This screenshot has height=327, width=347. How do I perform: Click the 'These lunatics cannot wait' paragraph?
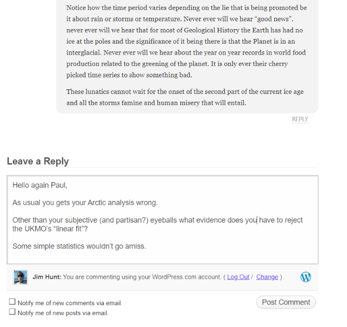pos(185,97)
